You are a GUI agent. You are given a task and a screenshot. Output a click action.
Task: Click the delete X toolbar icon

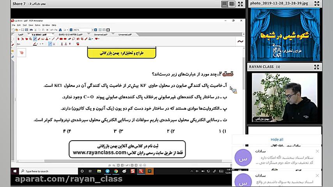[47, 30]
